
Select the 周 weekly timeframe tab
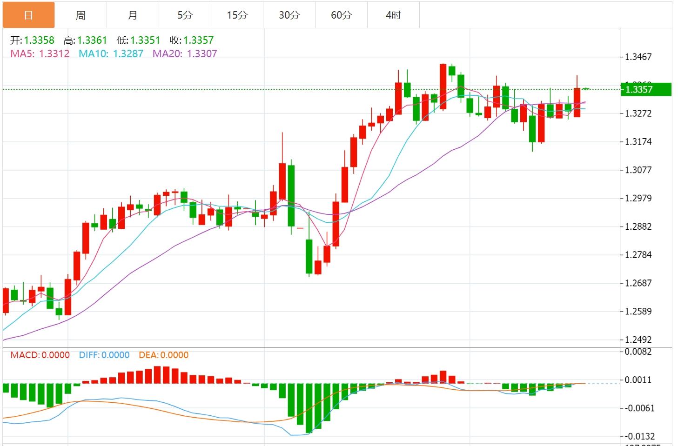[x=81, y=15]
